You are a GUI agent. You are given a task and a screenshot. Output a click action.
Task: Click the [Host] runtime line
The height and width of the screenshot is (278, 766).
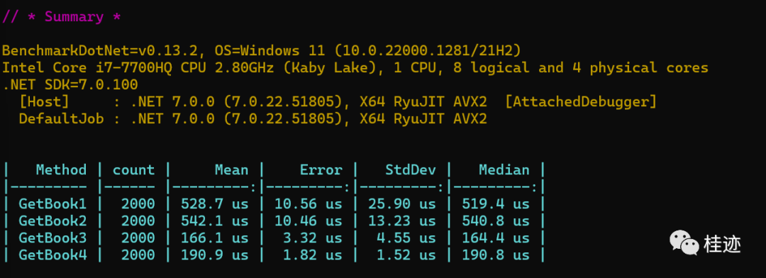coord(338,102)
